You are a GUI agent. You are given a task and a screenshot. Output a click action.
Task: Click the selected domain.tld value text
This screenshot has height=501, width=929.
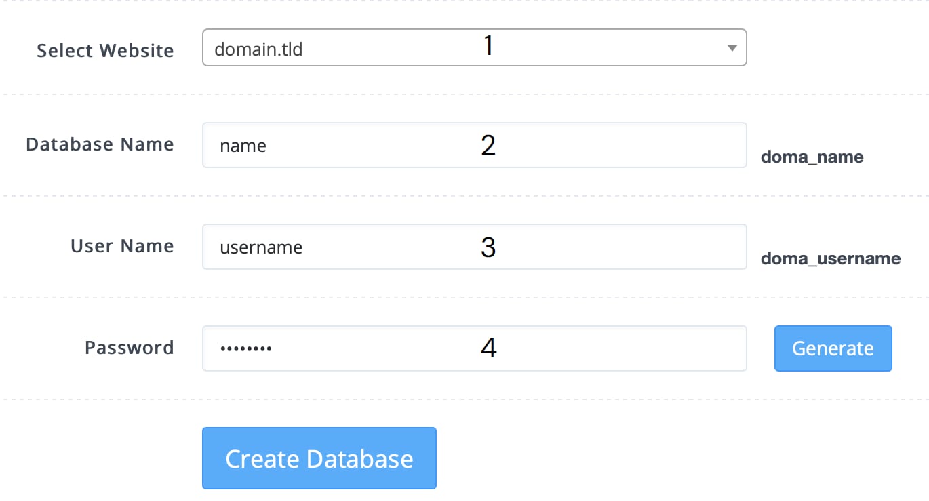click(x=258, y=49)
